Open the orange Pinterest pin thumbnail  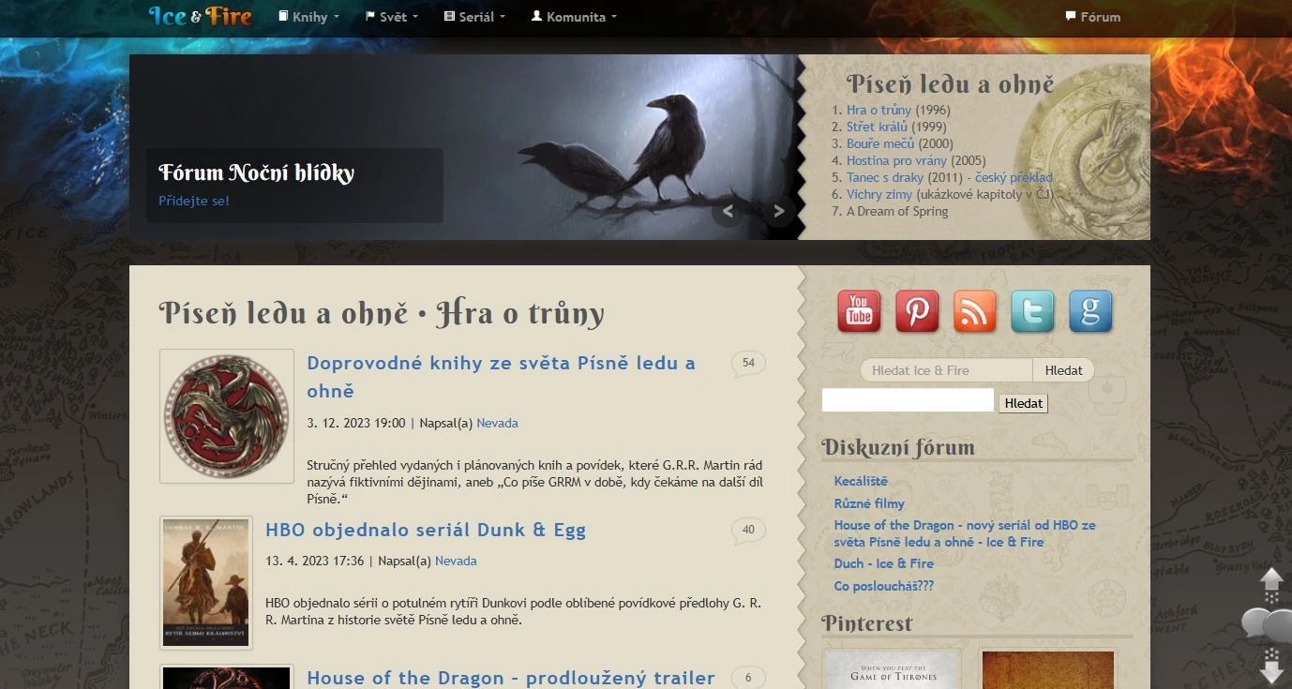1048,669
